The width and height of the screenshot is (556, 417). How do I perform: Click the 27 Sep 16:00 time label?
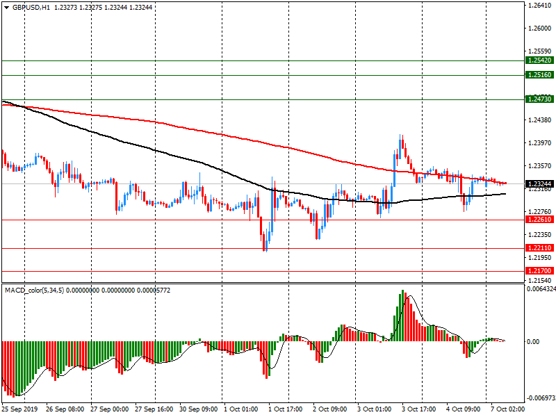click(x=153, y=410)
